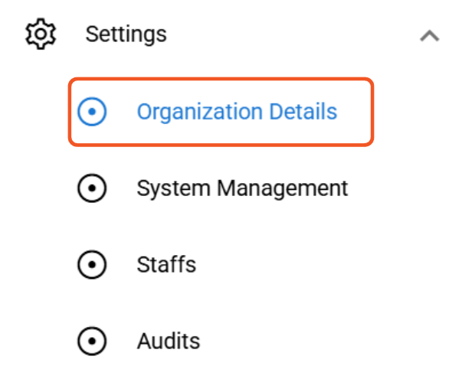The height and width of the screenshot is (376, 472).
Task: Pick the System Management entry under Settings
Action: pos(242,188)
